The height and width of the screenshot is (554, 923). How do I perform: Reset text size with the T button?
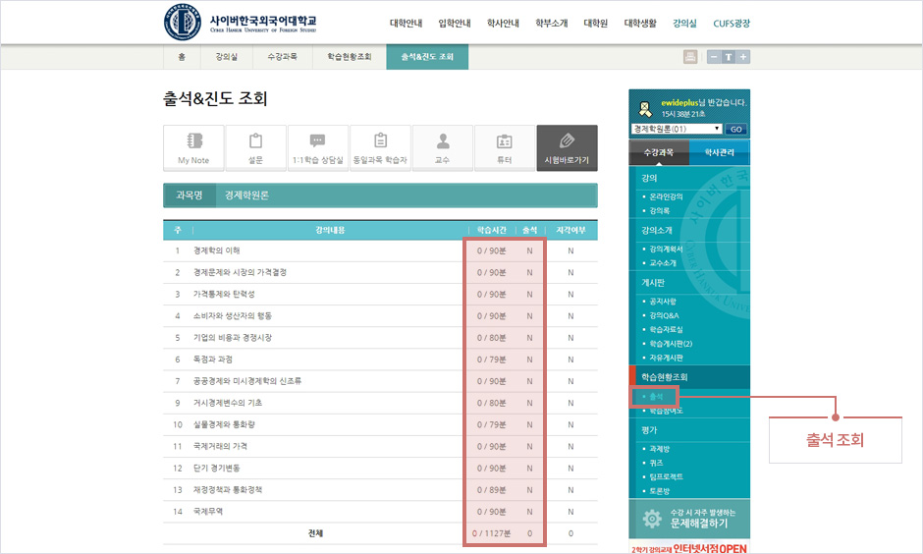pos(729,57)
